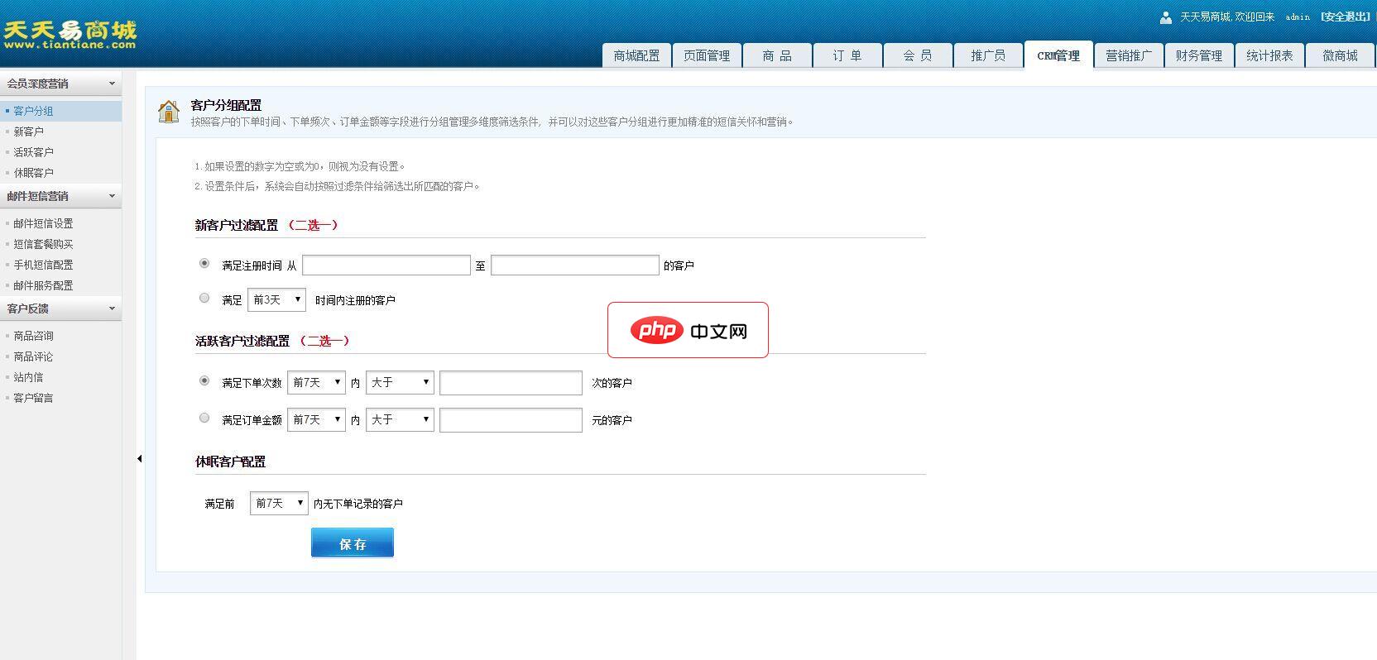Click the php中文网 watermark logo
Image resolution: width=1377 pixels, height=660 pixels.
pos(688,330)
